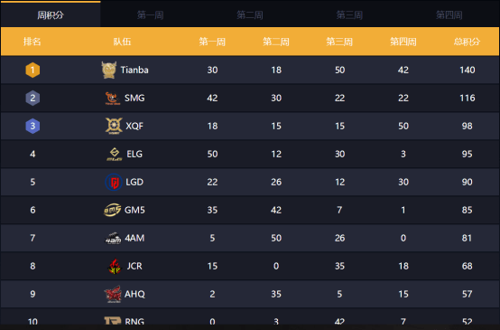Switch to the 第二周 tab

pyautogui.click(x=250, y=14)
